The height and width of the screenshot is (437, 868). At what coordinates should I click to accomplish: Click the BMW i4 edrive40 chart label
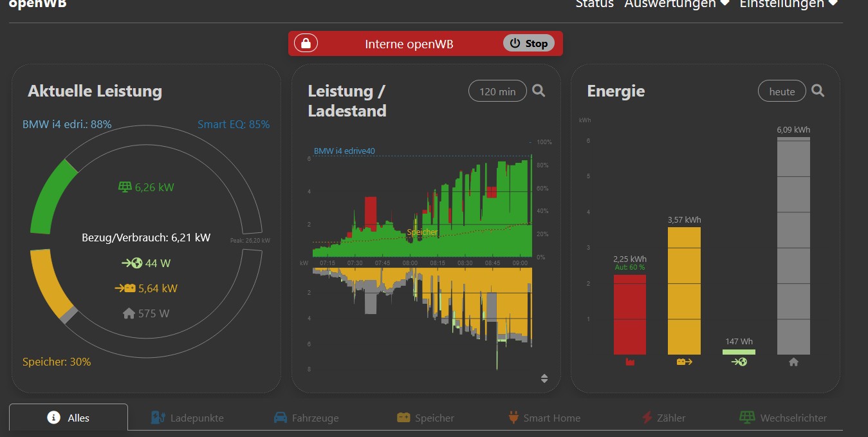[344, 151]
